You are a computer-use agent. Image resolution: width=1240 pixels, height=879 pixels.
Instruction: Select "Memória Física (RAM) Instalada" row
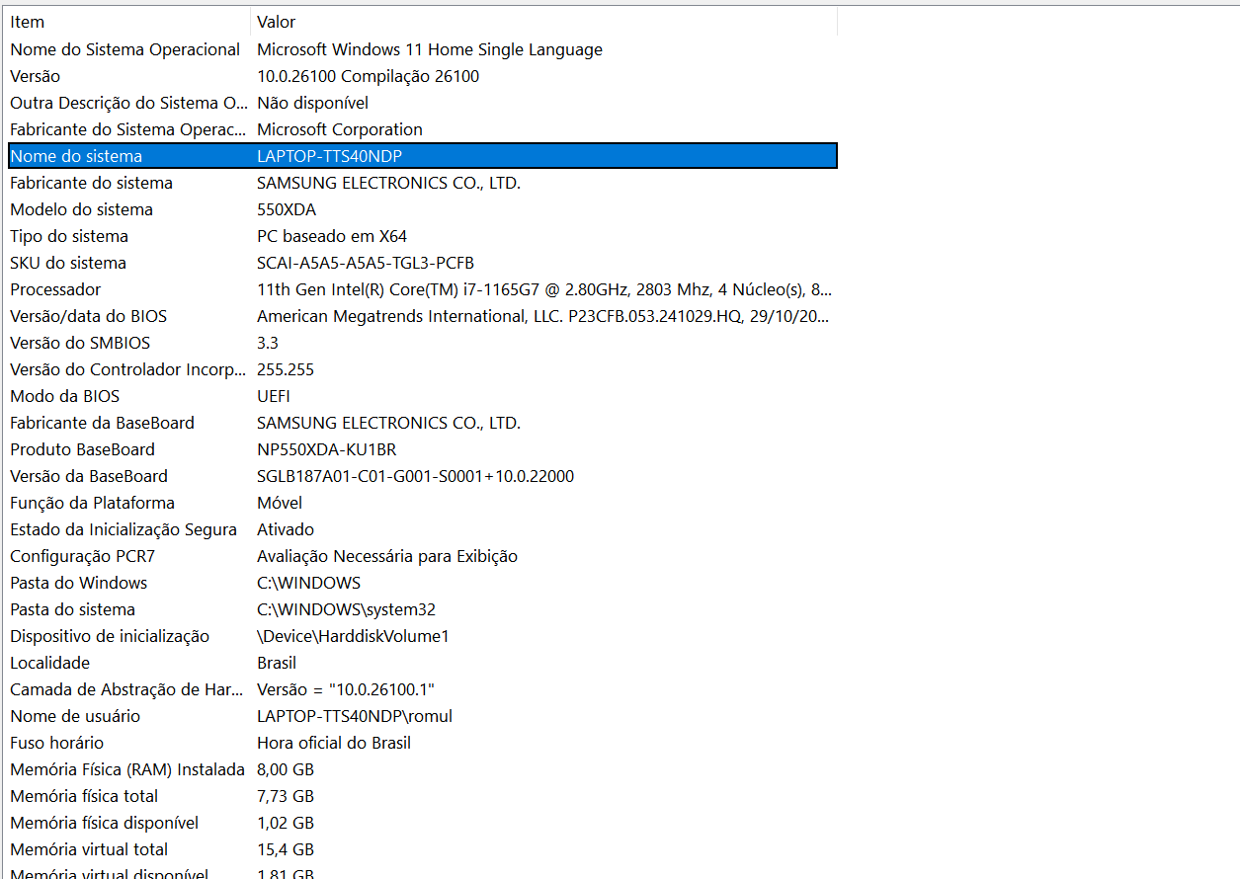point(423,769)
